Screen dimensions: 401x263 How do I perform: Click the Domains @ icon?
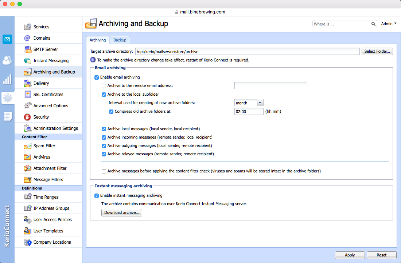(27, 38)
